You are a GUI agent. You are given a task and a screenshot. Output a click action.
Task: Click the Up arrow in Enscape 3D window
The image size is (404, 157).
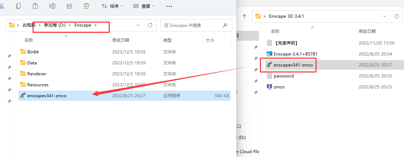coord(245,16)
